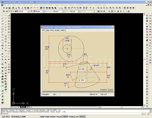Select the Erase modify tool
Viewport: 152px width, 118px height.
coord(9,16)
